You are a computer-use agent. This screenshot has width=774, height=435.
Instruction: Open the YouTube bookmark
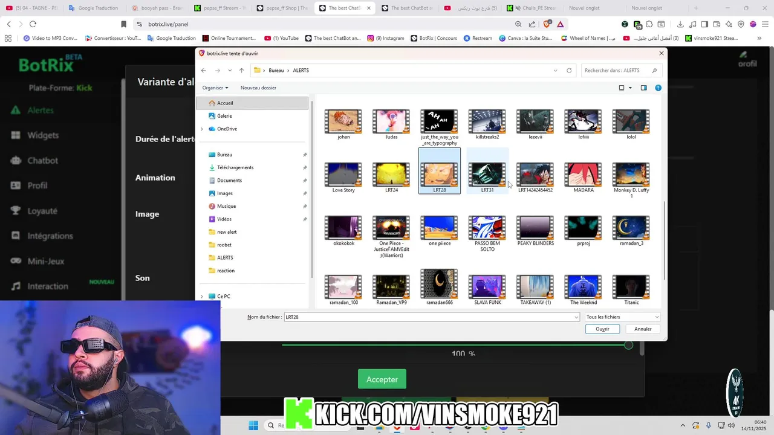coord(281,38)
